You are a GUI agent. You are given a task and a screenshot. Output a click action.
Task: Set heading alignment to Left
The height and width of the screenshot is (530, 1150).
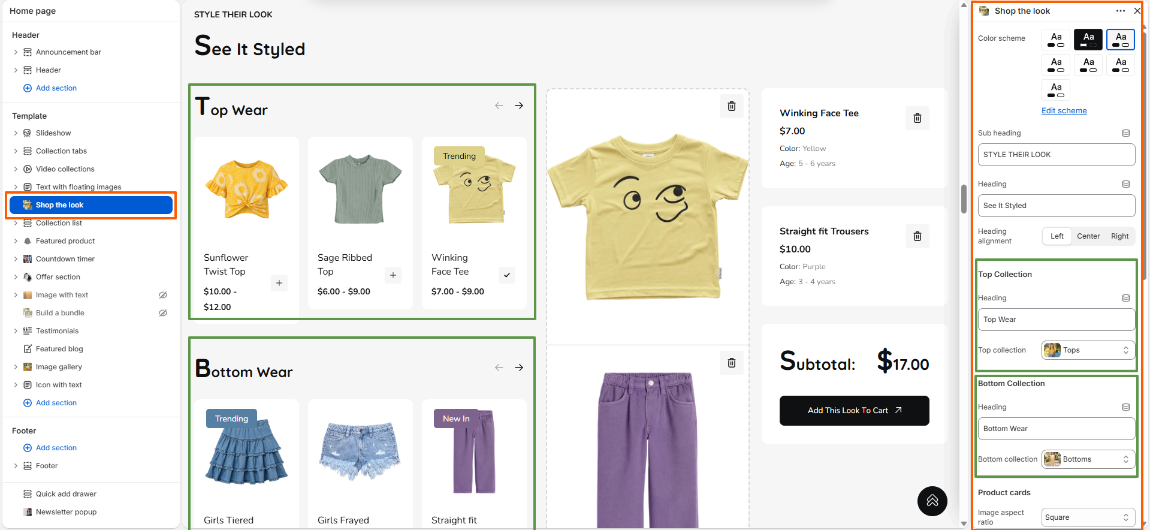click(1057, 236)
